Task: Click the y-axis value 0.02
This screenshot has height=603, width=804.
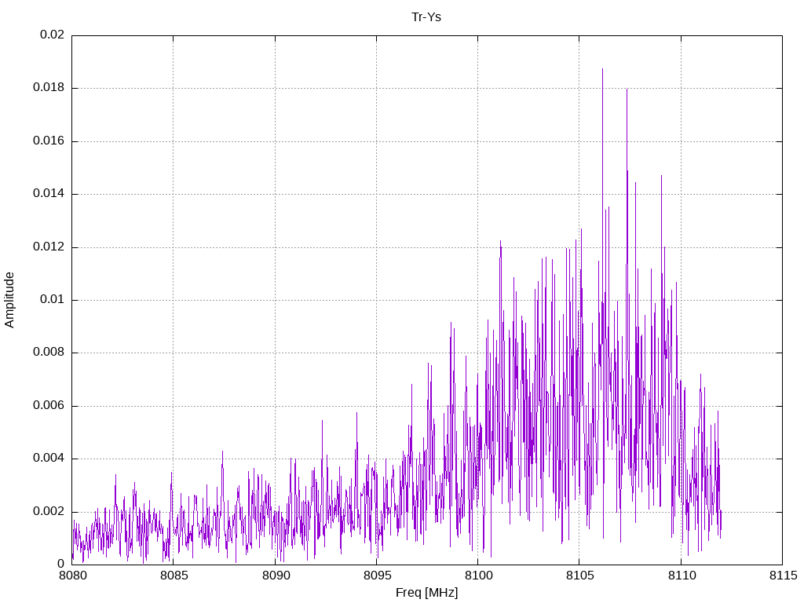Action: click(x=53, y=35)
